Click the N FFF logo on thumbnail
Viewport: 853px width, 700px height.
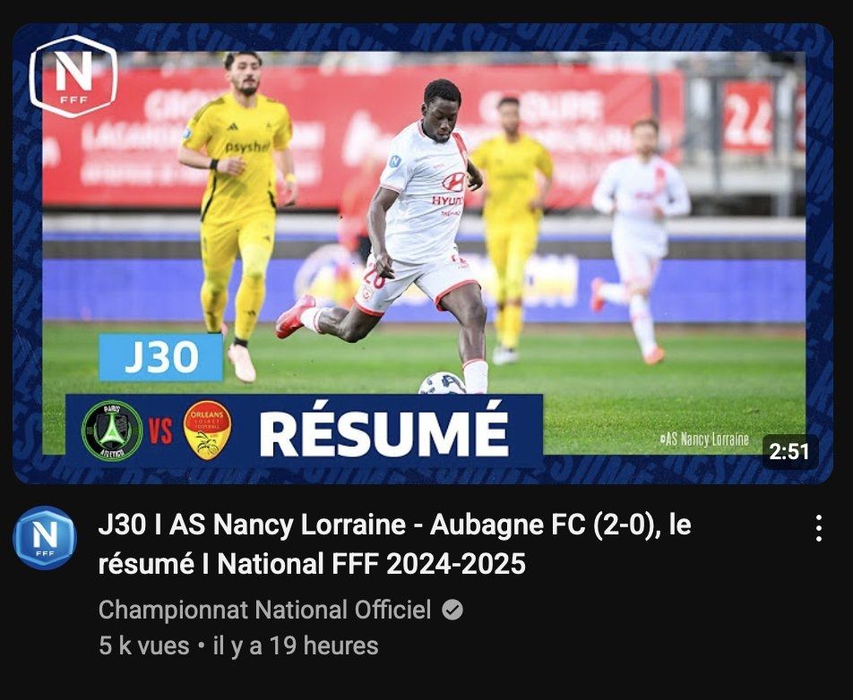pos(73,76)
